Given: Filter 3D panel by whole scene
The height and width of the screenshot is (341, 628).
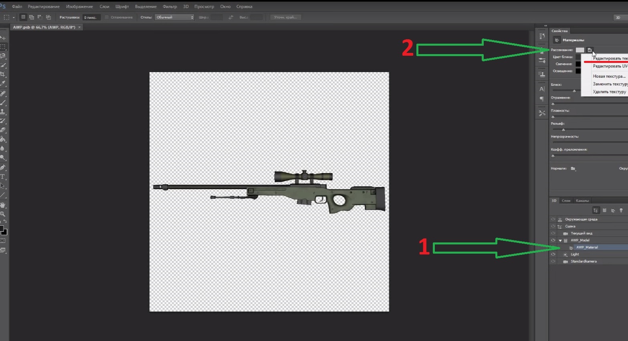Looking at the screenshot, I should pos(596,210).
